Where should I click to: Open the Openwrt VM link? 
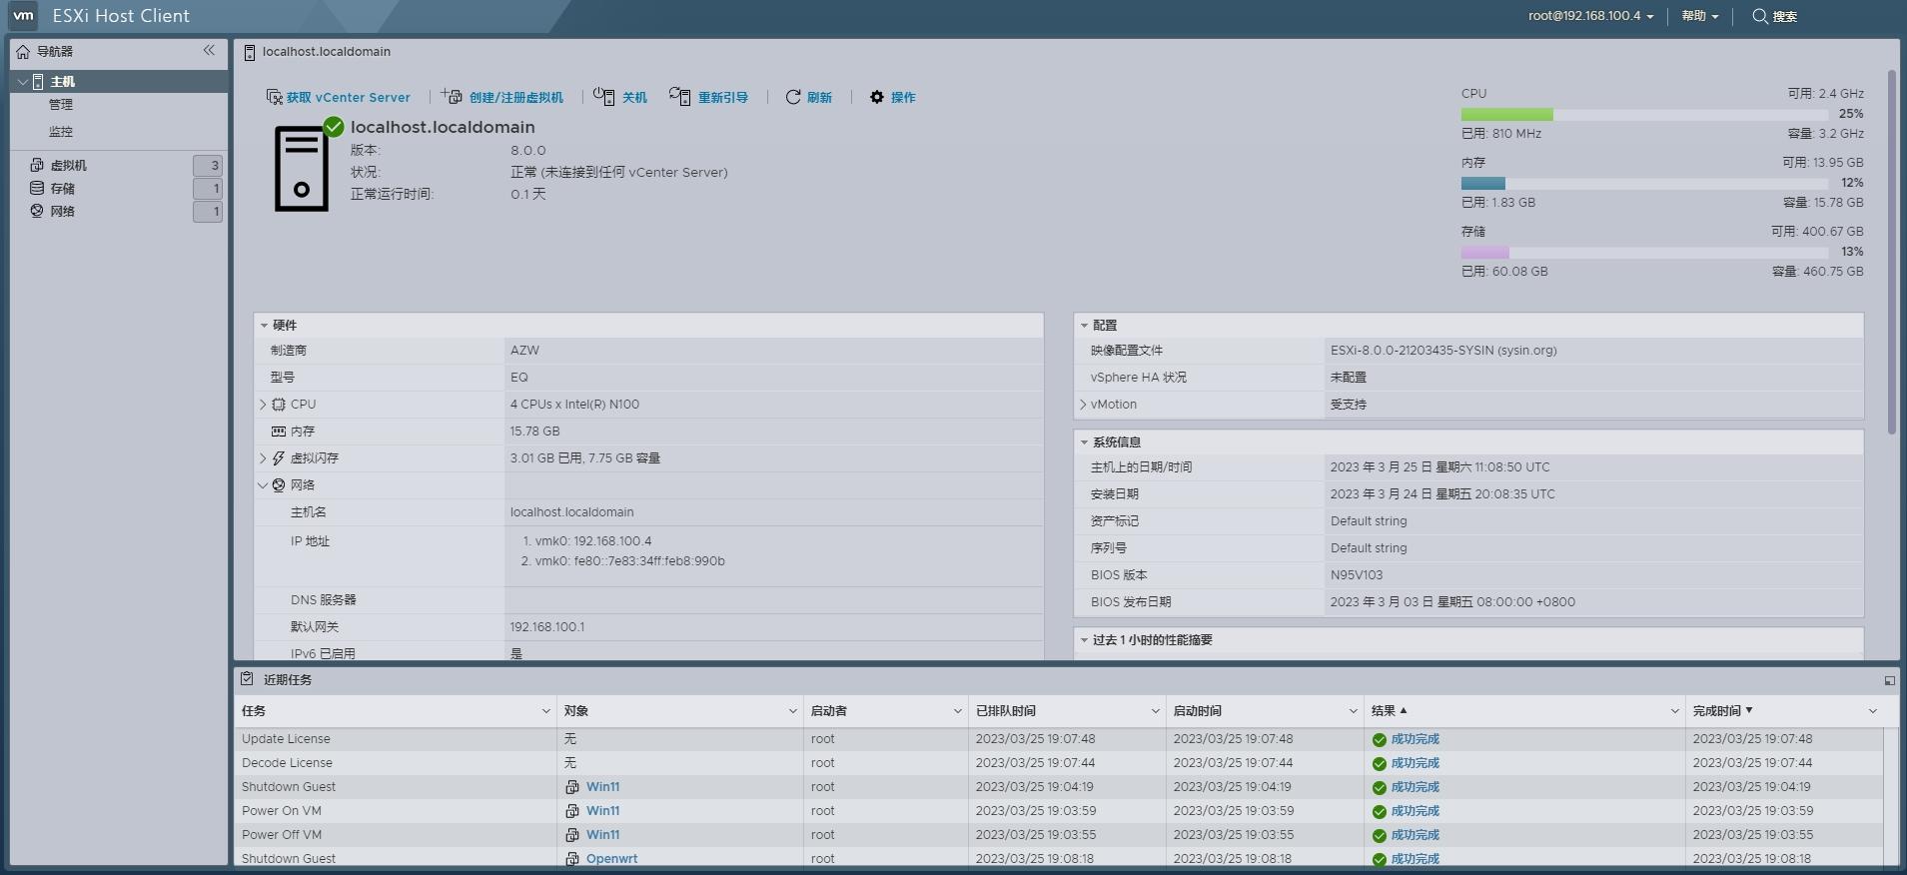click(611, 859)
